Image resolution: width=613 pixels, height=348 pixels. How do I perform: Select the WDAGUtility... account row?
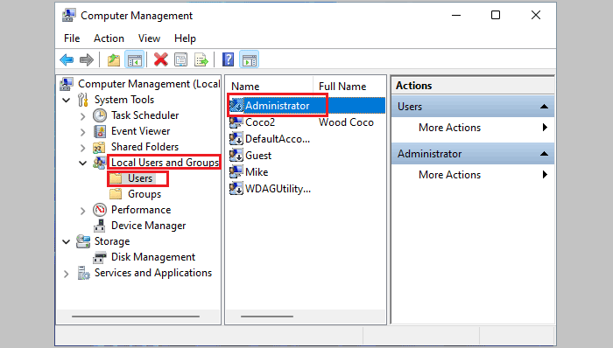[278, 189]
